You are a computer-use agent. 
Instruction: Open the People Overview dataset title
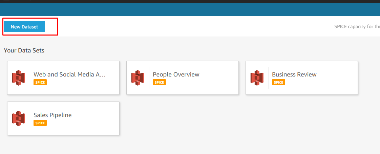coord(176,74)
